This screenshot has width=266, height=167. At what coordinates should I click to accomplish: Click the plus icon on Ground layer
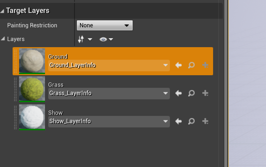point(206,65)
